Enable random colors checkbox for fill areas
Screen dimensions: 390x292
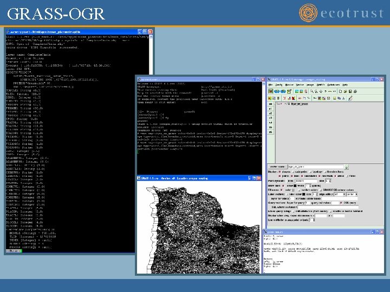(x=299, y=190)
